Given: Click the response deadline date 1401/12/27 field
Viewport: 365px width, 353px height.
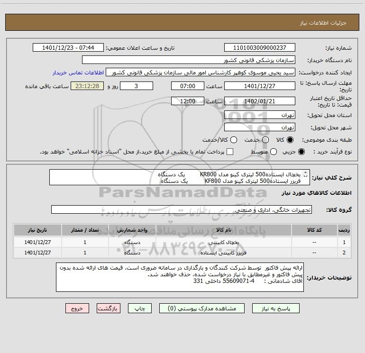Looking at the screenshot, I should click(260, 86).
